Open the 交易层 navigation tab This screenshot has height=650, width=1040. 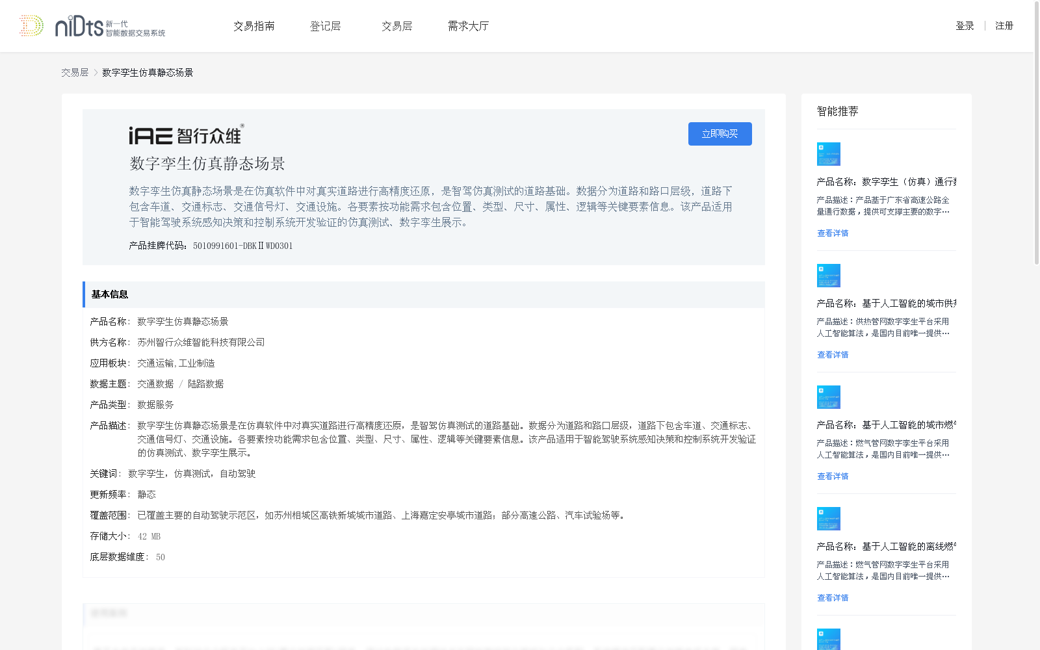point(397,26)
